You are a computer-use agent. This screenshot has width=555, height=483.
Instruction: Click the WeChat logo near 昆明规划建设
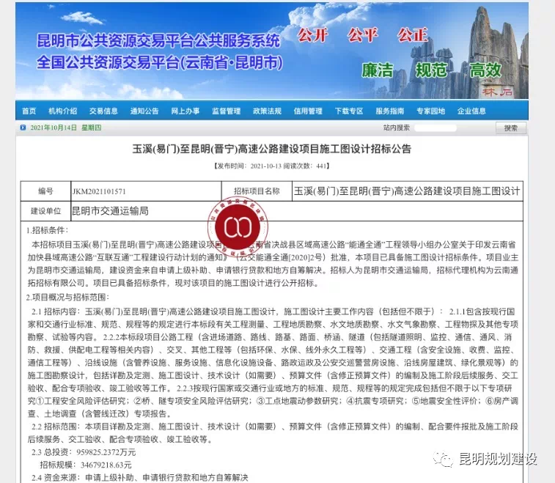443,459
